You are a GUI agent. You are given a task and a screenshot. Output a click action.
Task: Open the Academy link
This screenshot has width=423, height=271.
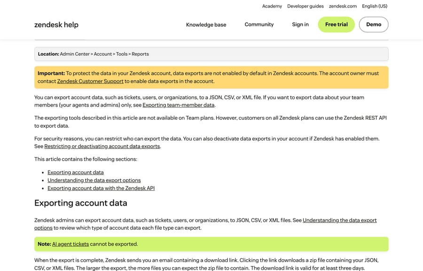[272, 6]
